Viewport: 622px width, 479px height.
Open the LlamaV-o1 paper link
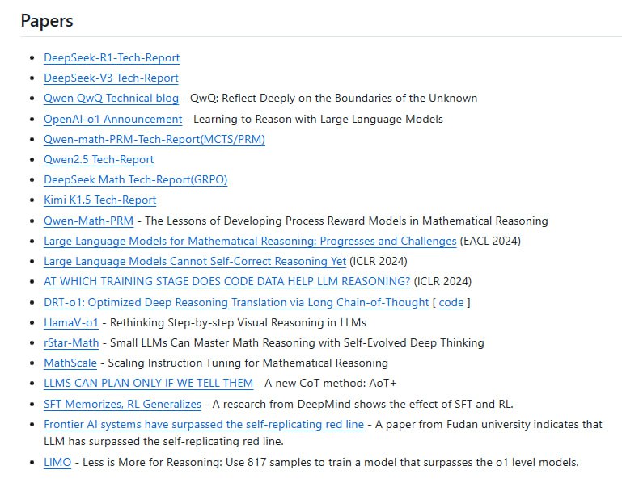click(71, 323)
